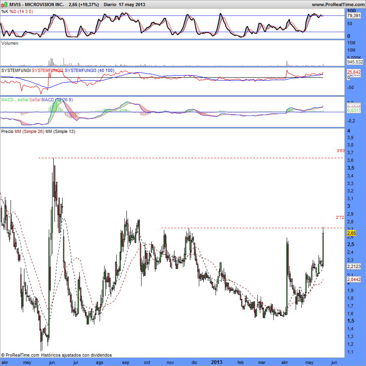This screenshot has width=366, height=366.
Task: Open the www.ProRealTime.com link
Action: click(x=338, y=4)
